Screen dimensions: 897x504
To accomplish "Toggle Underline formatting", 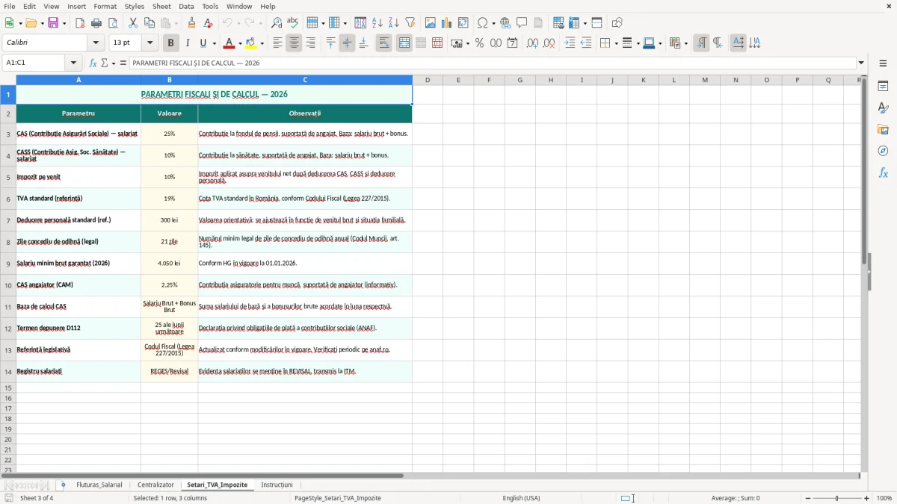I will (203, 43).
